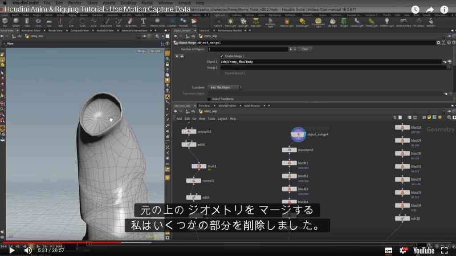This screenshot has width=456, height=256.
Task: Open the viewport help icon
Action: pos(167,44)
